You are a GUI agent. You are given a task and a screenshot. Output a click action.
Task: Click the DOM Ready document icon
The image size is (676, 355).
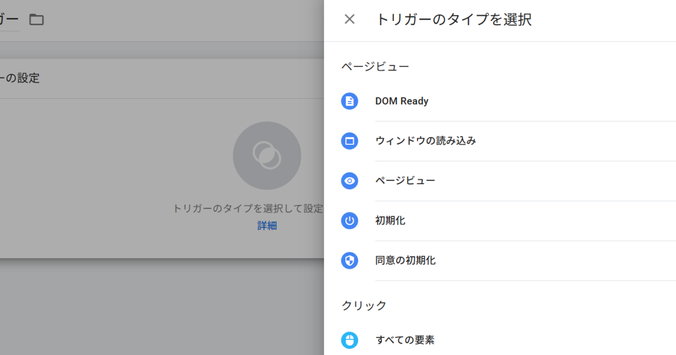(349, 101)
